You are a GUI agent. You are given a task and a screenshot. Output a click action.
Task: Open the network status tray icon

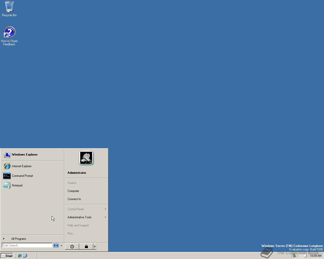(301, 256)
